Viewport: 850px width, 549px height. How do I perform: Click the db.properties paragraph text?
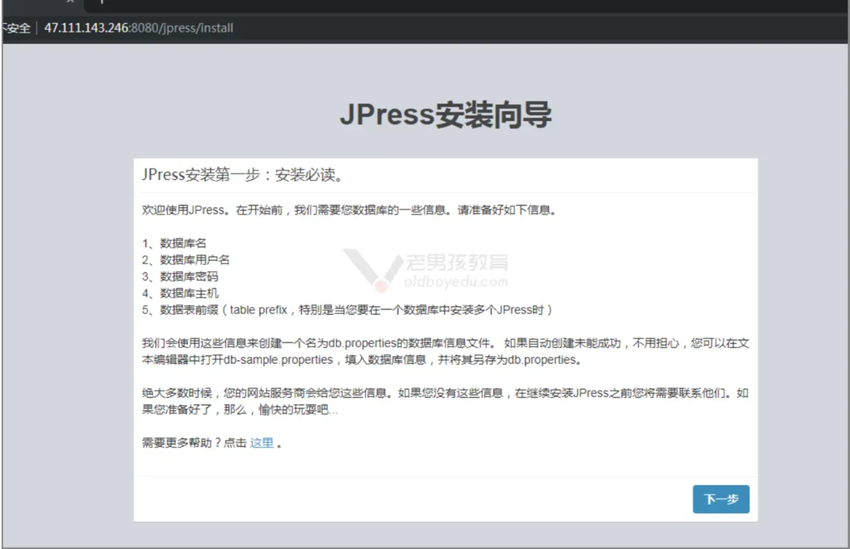[x=445, y=352]
